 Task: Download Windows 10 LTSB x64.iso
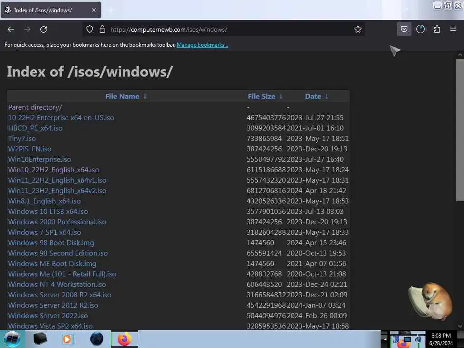coord(48,212)
